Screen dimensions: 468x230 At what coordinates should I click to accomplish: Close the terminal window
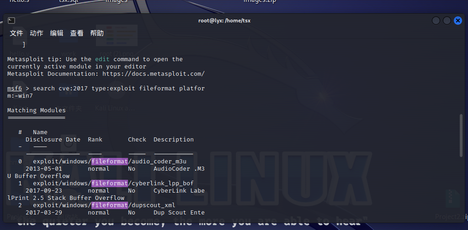(x=458, y=21)
